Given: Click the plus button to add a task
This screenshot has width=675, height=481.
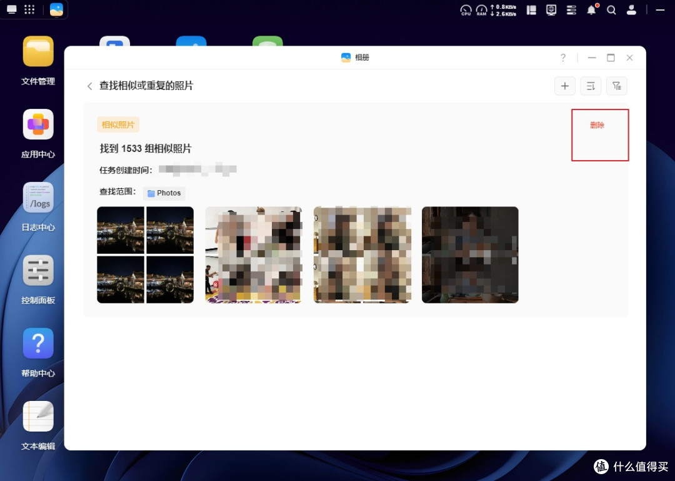Looking at the screenshot, I should point(565,86).
